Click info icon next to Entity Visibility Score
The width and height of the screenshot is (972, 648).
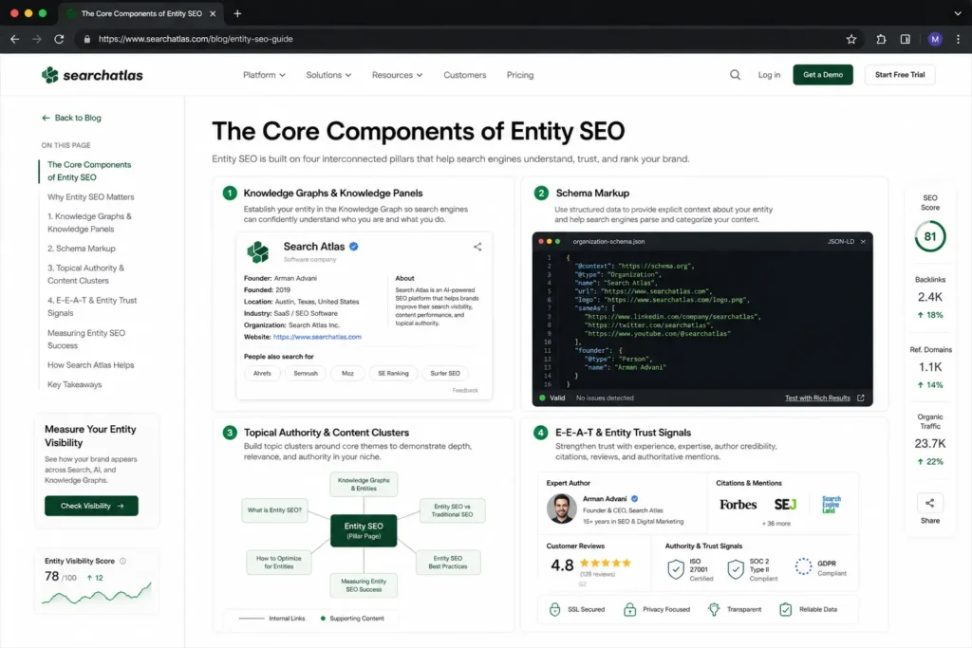coord(122,561)
